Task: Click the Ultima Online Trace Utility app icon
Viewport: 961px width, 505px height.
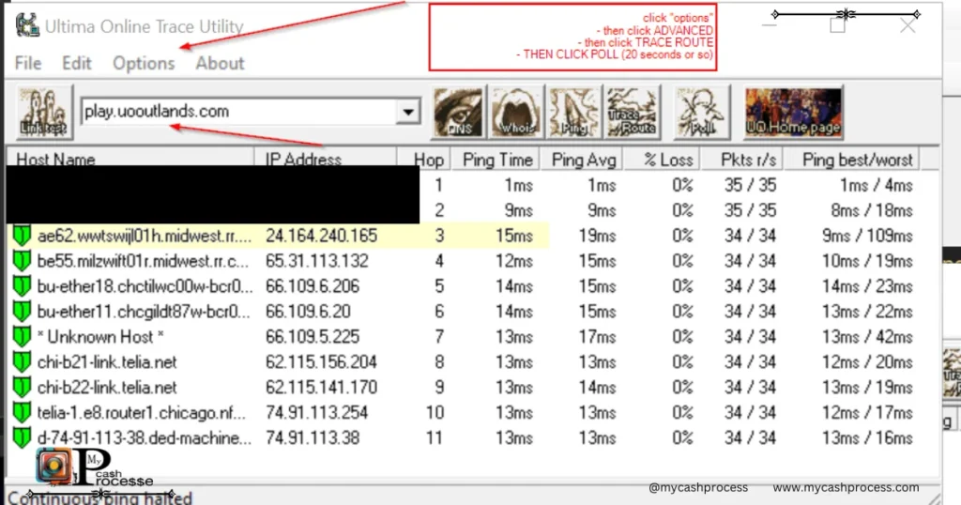Action: (27, 25)
